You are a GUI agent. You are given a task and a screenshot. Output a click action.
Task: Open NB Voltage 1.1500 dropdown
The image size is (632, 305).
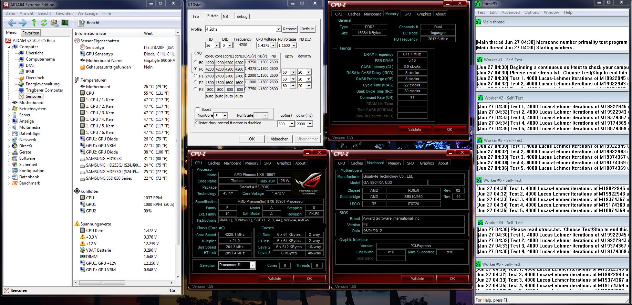click(x=294, y=45)
